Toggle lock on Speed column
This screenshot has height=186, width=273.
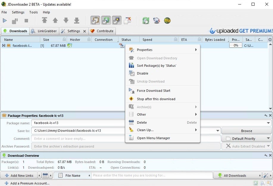point(176,39)
